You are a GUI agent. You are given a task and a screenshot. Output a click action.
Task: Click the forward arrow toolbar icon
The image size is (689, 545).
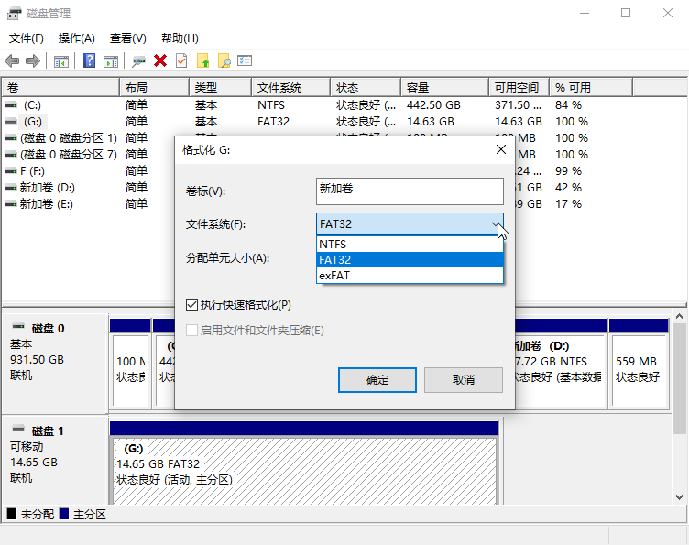tap(33, 60)
